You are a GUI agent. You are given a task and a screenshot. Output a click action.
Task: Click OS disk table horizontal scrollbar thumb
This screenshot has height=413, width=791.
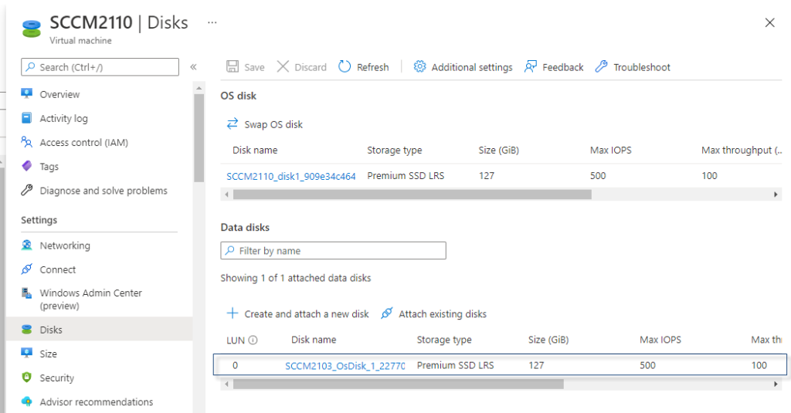(412, 194)
